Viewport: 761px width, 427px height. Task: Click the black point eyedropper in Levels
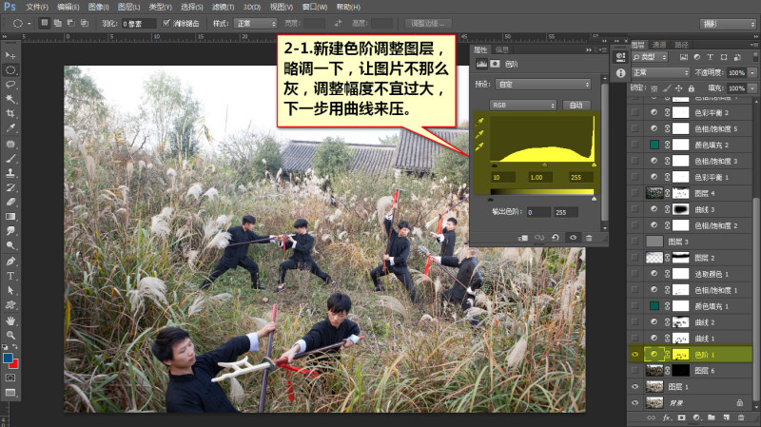(479, 122)
